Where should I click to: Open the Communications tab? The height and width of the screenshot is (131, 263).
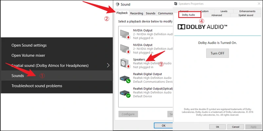(x=165, y=13)
